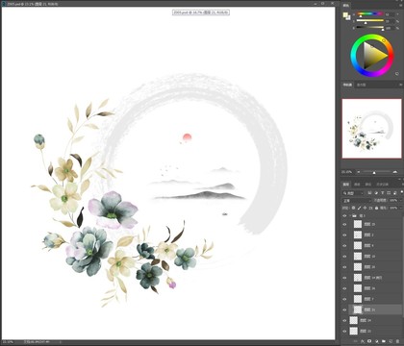Click the new group folder icon
Screen dimensions: 404x346
point(384,341)
